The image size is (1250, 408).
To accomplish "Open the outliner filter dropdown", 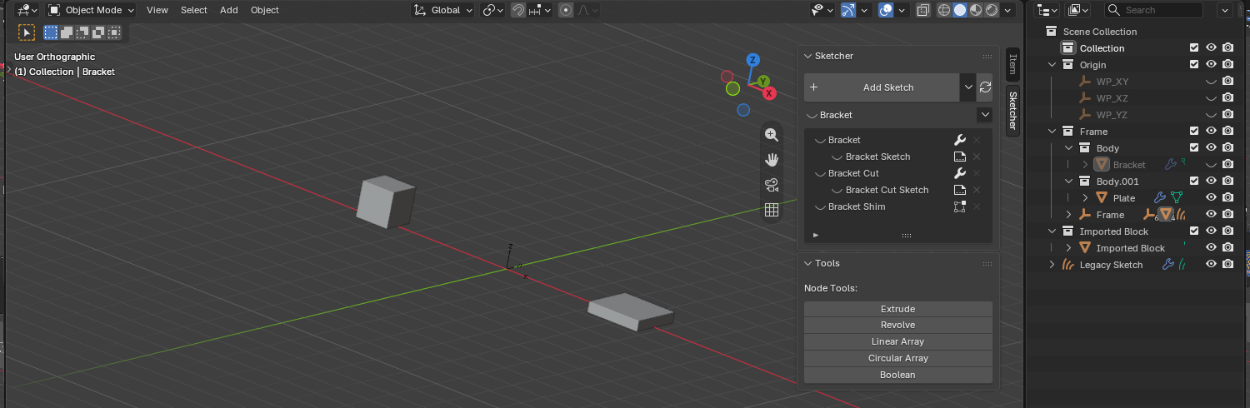I will [1226, 10].
